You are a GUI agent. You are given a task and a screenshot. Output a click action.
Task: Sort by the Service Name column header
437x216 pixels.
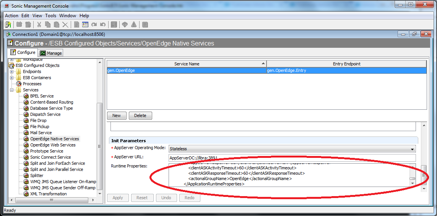pyautogui.click(x=187, y=64)
